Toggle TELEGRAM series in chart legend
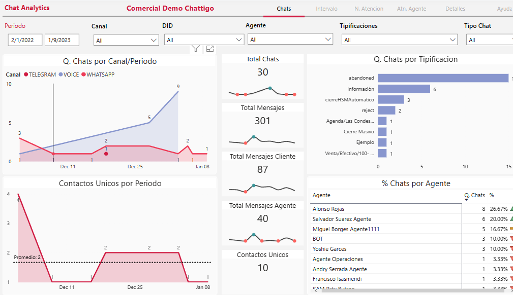The height and width of the screenshot is (295, 513). (x=40, y=75)
